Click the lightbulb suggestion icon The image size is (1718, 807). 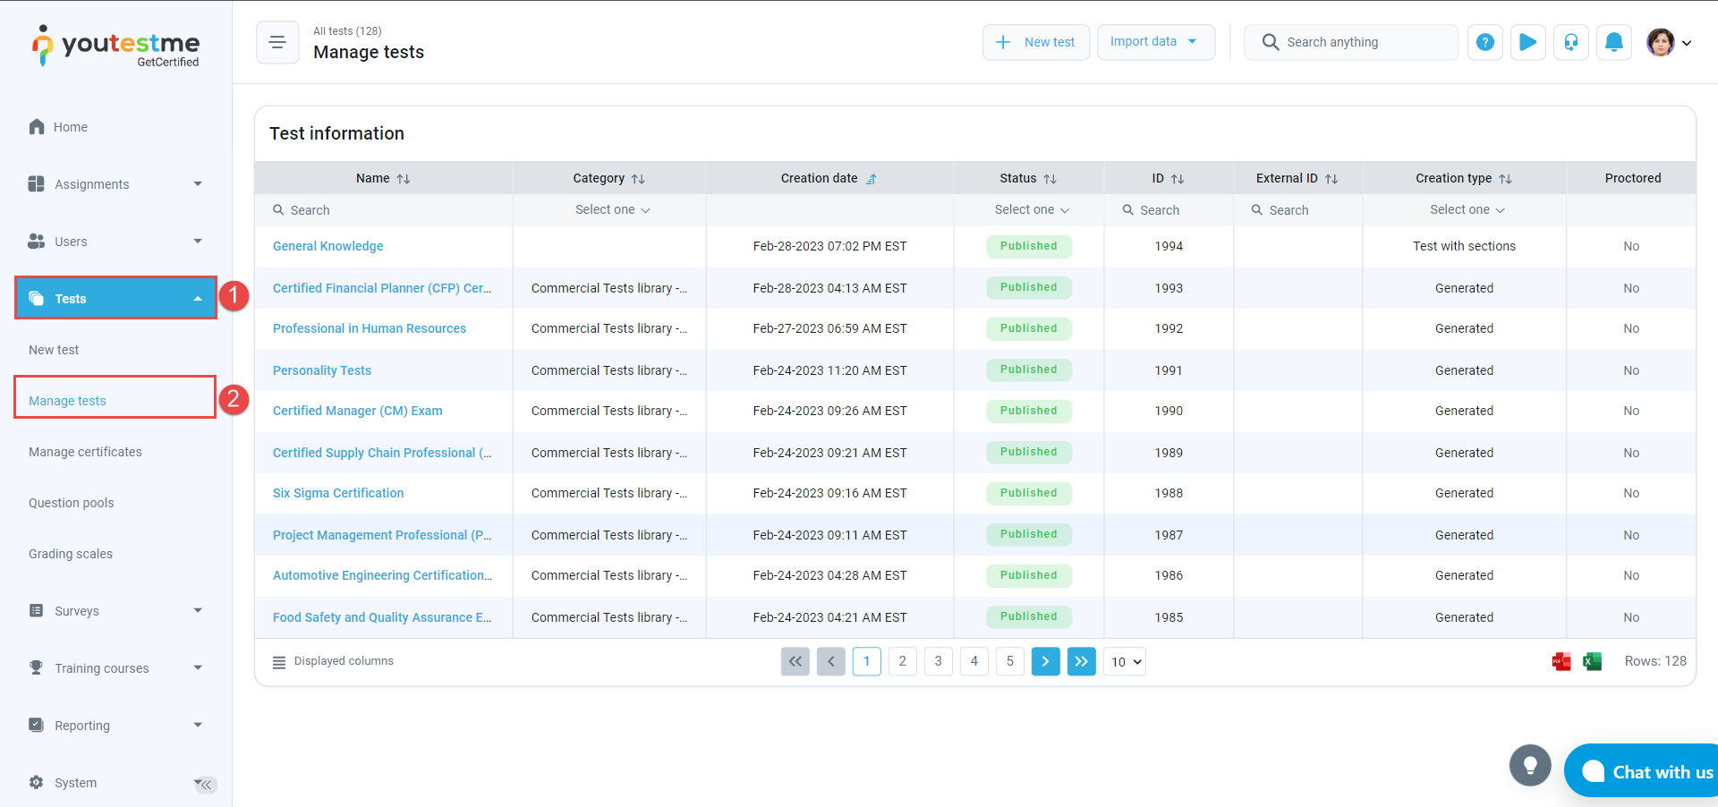point(1529,765)
